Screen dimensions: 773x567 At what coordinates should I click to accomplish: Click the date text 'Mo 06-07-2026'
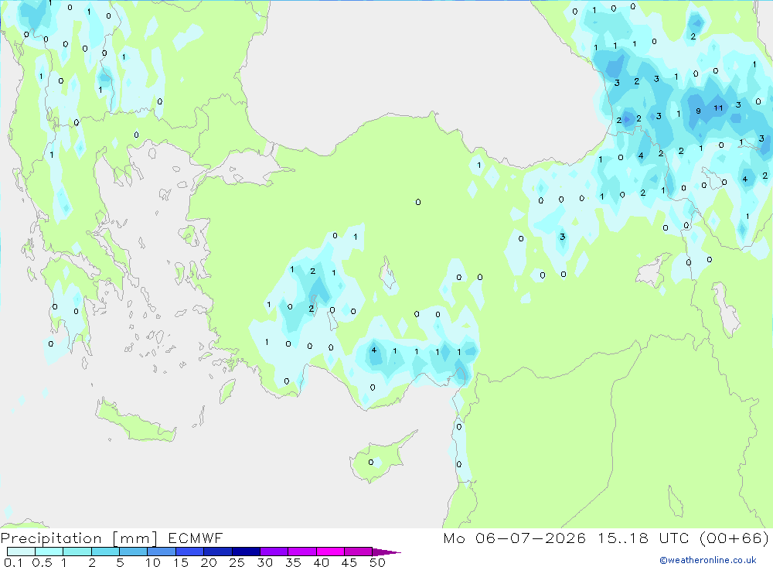[x=514, y=538]
